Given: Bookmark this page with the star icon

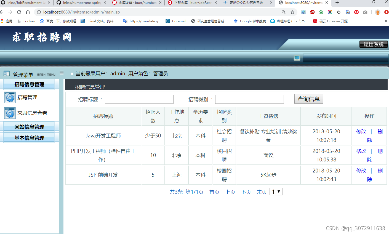Looking at the screenshot, I should pyautogui.click(x=292, y=12).
